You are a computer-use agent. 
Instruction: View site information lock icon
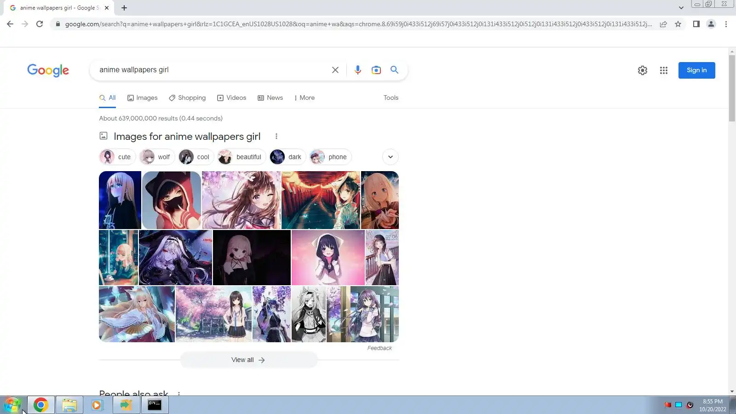click(x=57, y=24)
